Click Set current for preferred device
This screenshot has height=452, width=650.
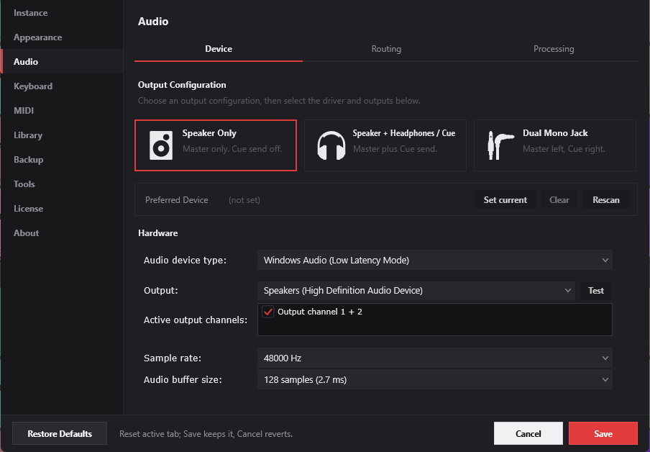tap(505, 199)
